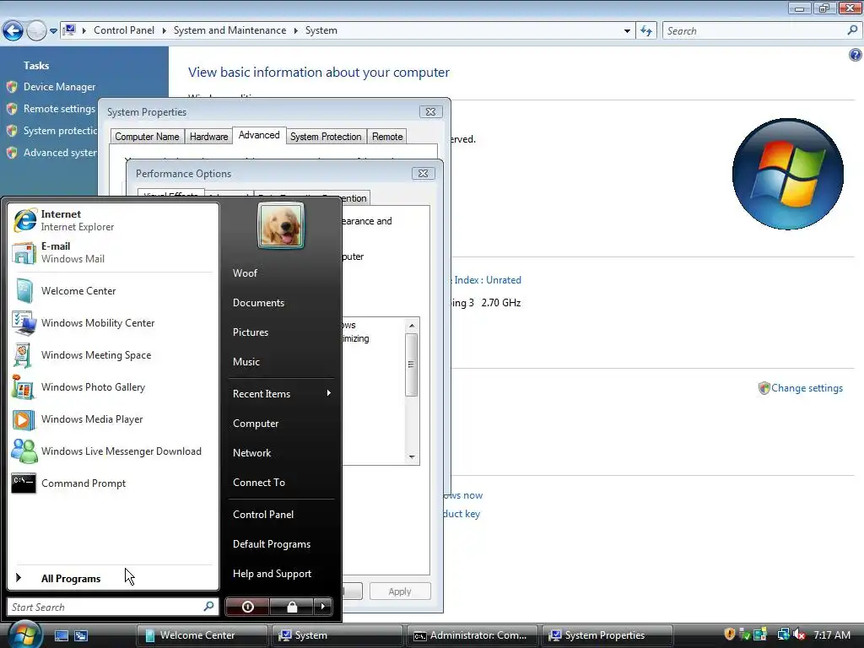Click the scrollbar thumb in effects list
Screen dimensions: 864x648
(x=411, y=364)
